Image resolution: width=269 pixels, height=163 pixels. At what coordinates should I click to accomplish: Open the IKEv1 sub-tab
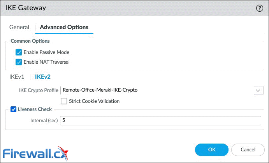(17, 77)
